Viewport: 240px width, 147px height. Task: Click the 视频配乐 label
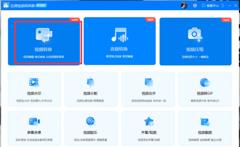[90, 133]
